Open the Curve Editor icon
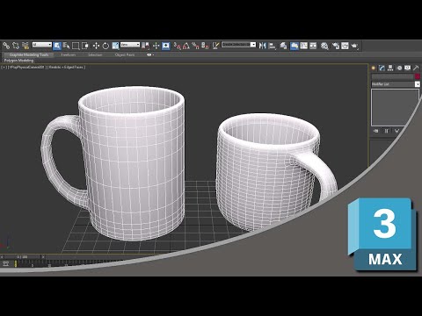Viewport: 422px width, 316px height. [304, 46]
